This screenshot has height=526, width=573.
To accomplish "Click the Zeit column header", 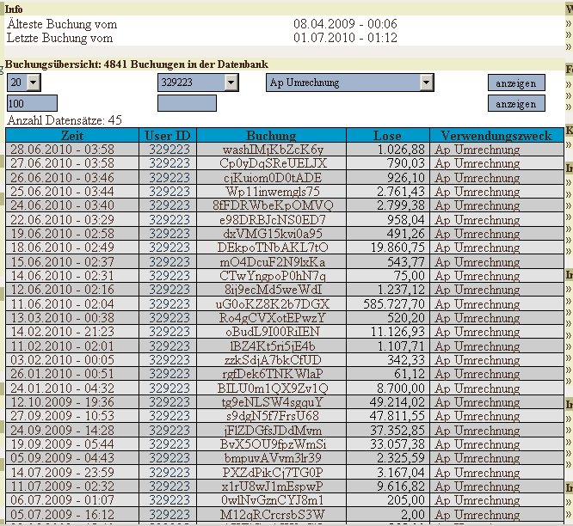I will click(72, 136).
